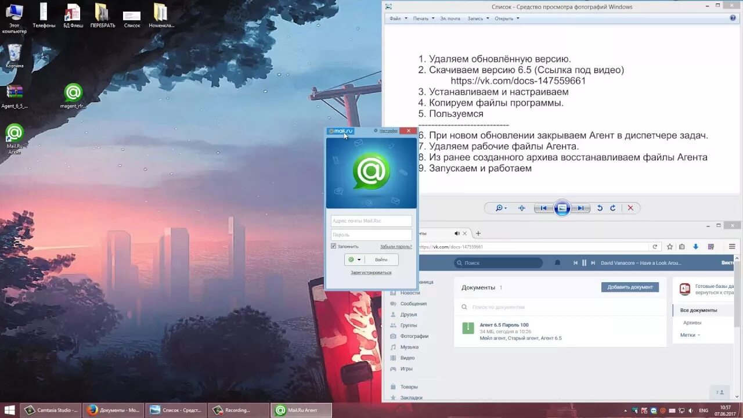Click Эл. почта in photo viewer

[450, 19]
